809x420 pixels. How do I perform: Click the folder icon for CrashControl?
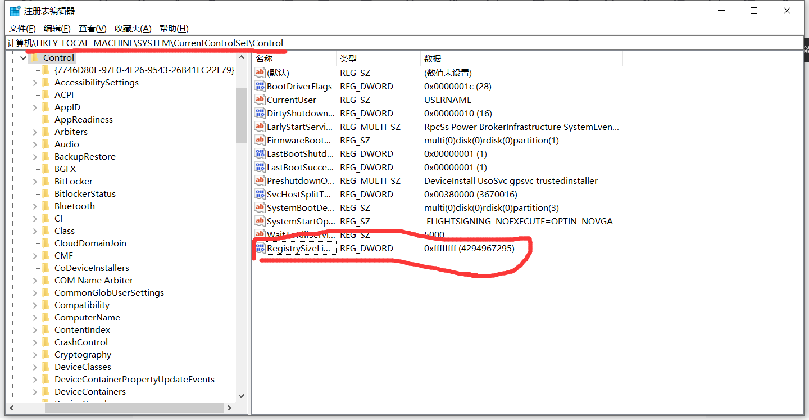[x=47, y=342]
